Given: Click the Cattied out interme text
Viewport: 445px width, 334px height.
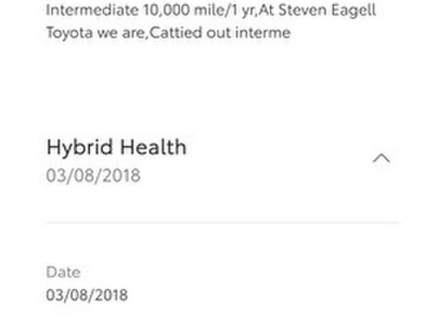Looking at the screenshot, I should tap(220, 32).
